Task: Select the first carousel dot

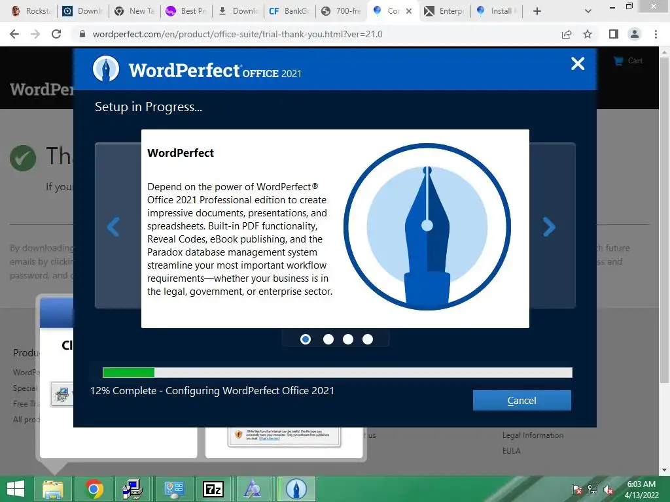Action: coord(306,339)
